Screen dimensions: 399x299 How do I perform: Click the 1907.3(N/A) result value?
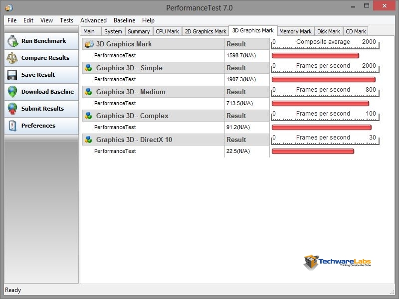point(241,79)
